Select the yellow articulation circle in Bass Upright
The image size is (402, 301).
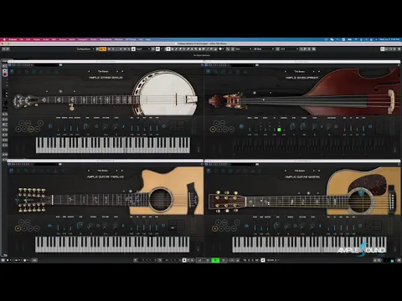[x=213, y=130]
